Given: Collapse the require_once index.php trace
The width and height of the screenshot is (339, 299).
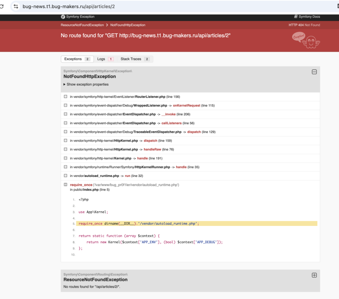Looking at the screenshot, I should [66, 185].
